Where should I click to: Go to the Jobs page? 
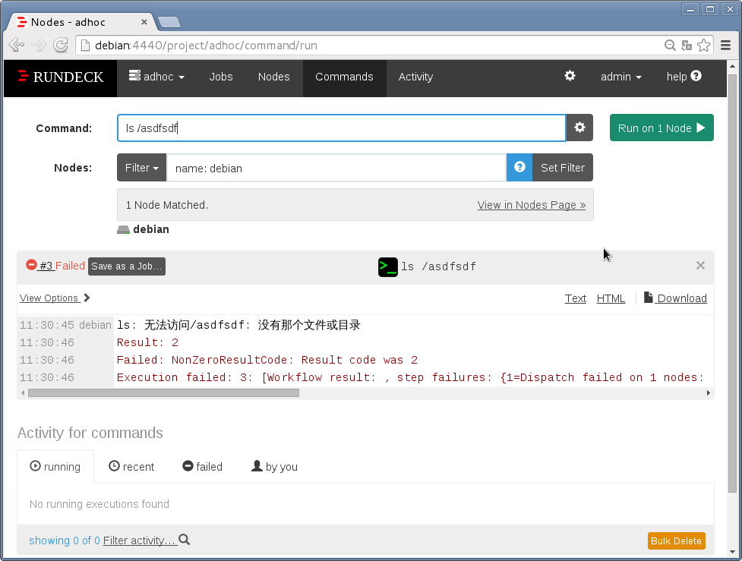tap(221, 77)
